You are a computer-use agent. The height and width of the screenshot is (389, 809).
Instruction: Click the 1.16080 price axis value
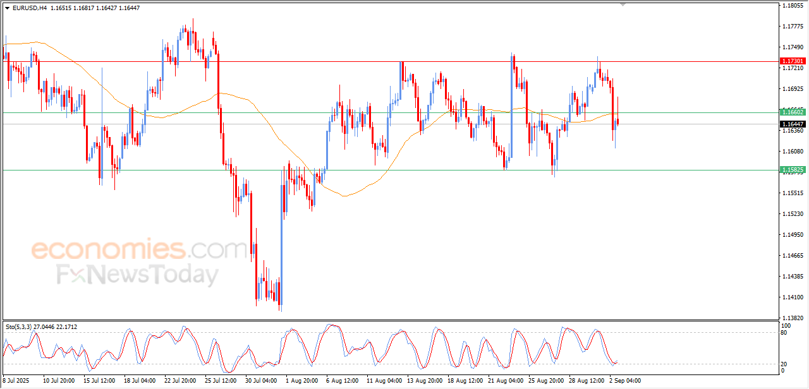[793, 151]
